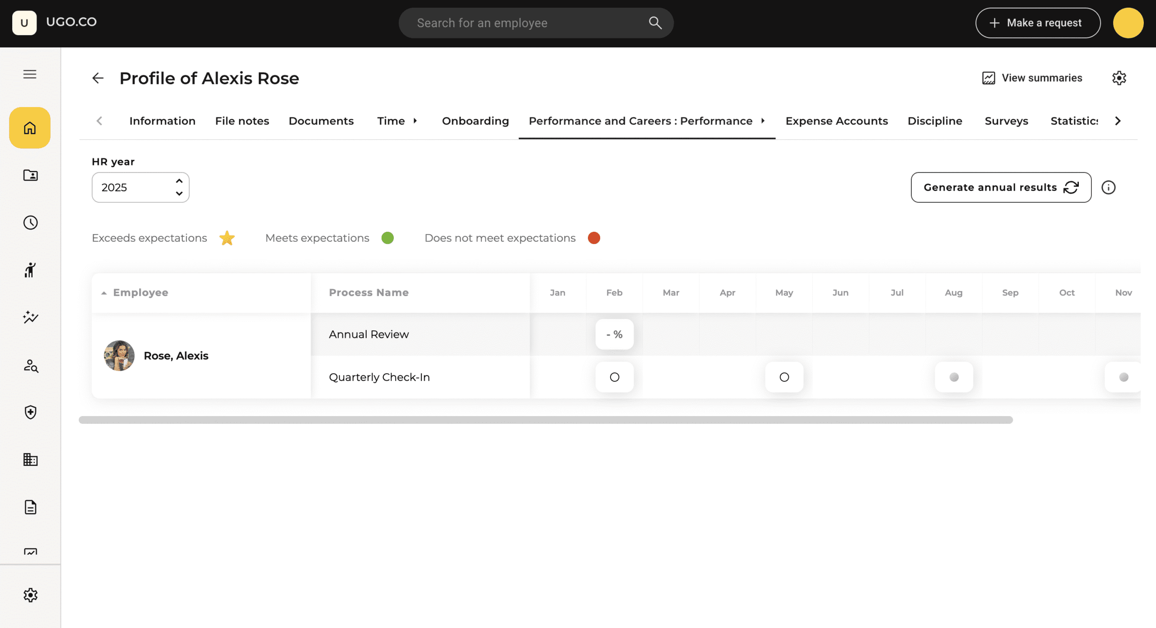The height and width of the screenshot is (628, 1156).
Task: Expand the Time tab submenu arrow
Action: 415,121
